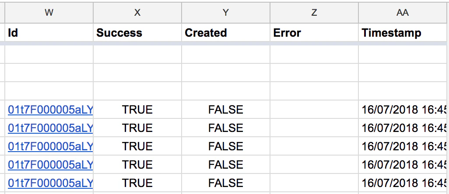Select the empty Error cell beside first FALSE

[314, 110]
